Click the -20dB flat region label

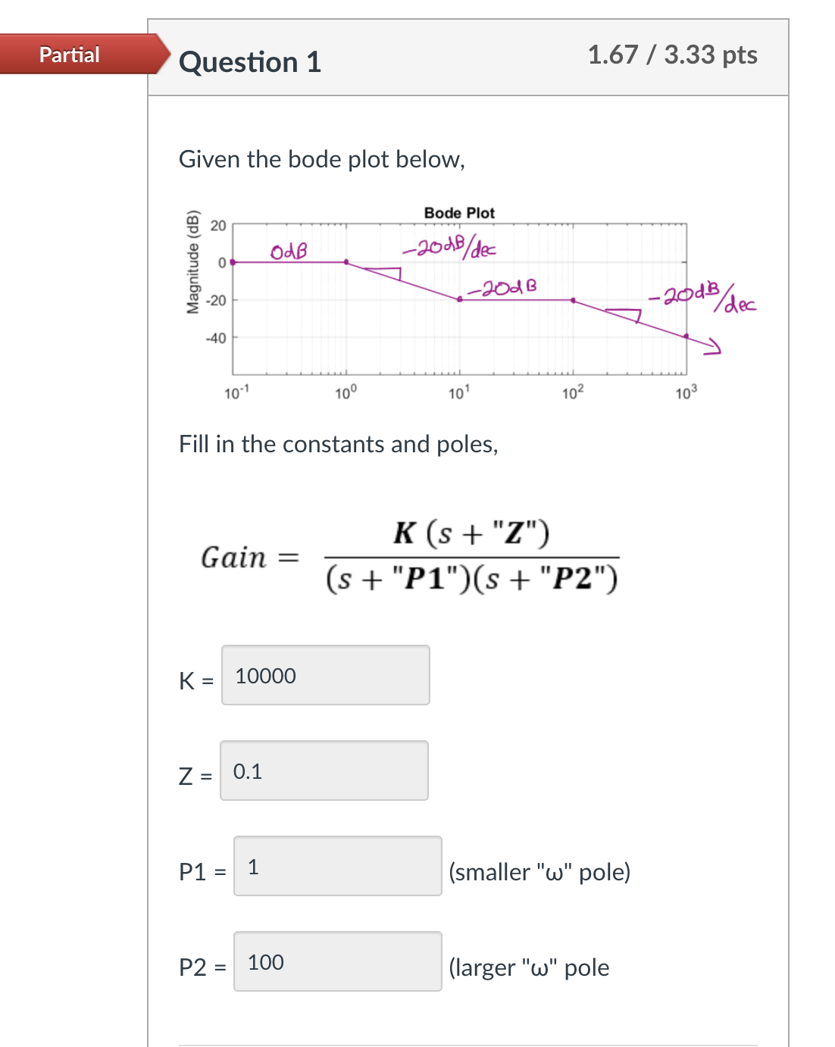[x=504, y=287]
